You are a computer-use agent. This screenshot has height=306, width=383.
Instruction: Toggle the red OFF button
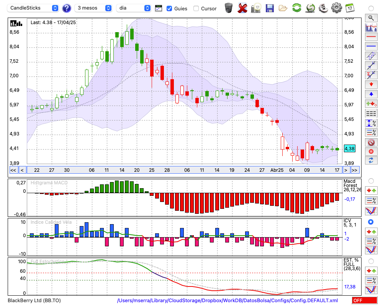(365, 300)
